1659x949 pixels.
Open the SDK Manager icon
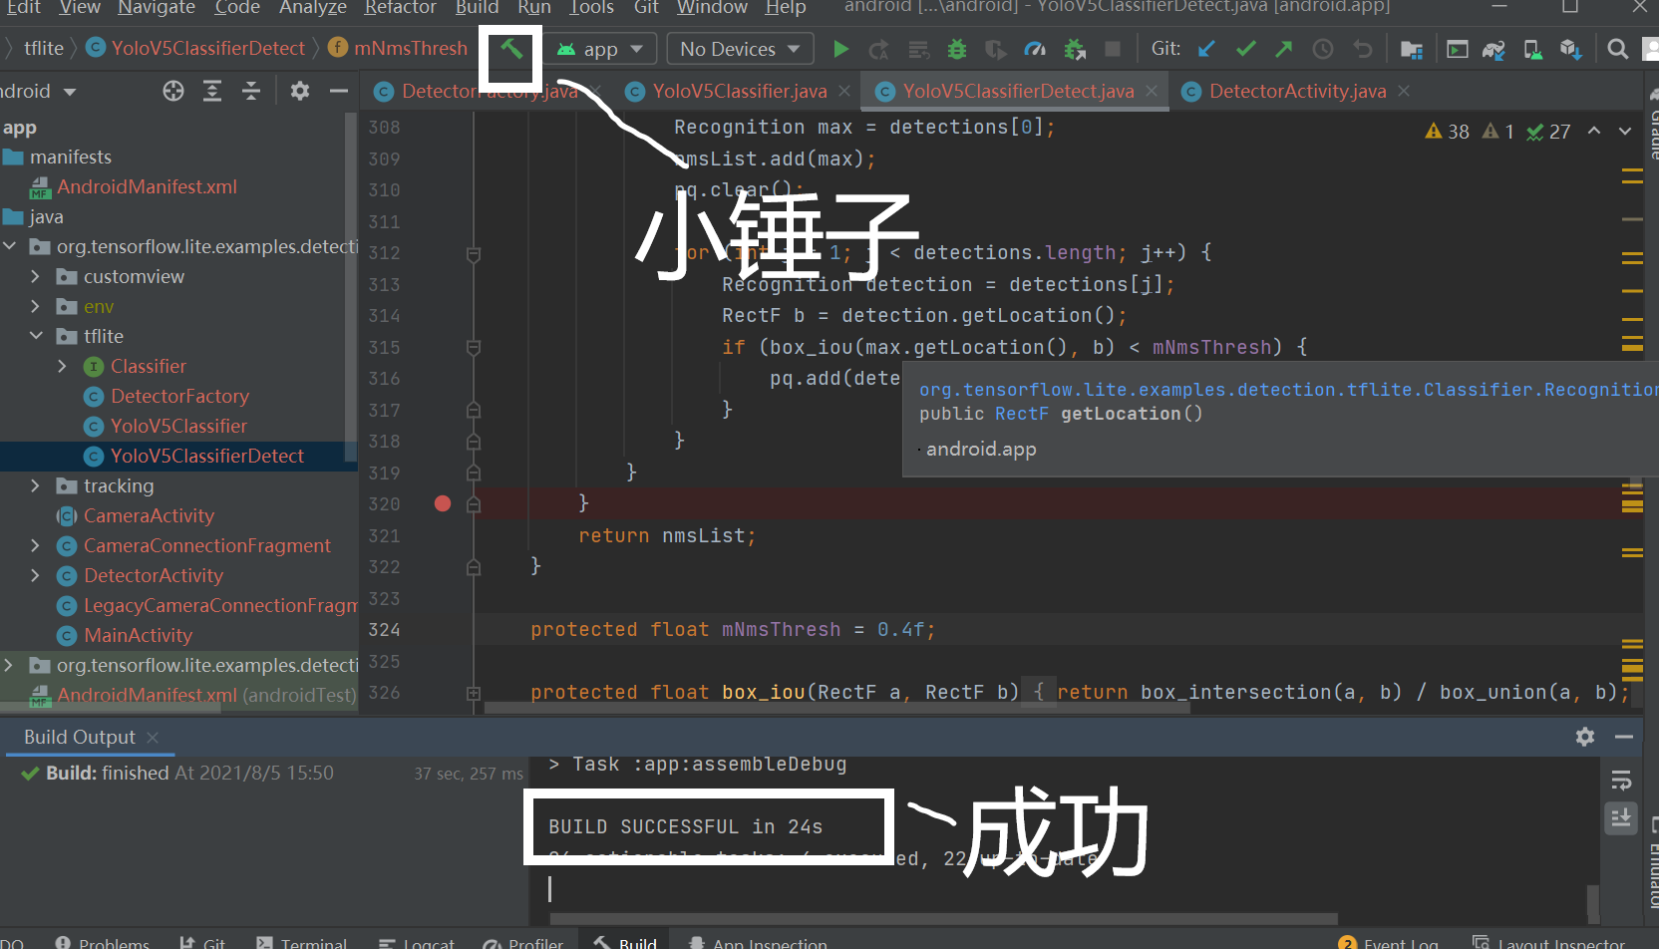tap(1533, 48)
